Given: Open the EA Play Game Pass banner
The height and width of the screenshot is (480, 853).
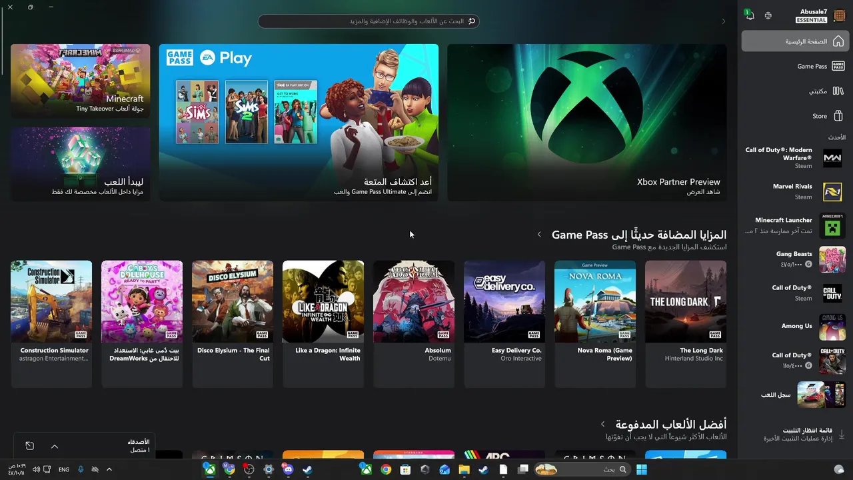Looking at the screenshot, I should point(299,123).
